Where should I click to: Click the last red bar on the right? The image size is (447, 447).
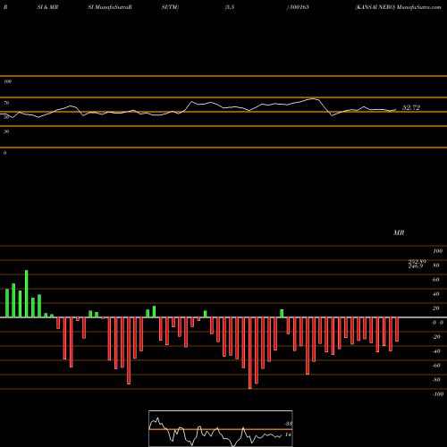397,329
